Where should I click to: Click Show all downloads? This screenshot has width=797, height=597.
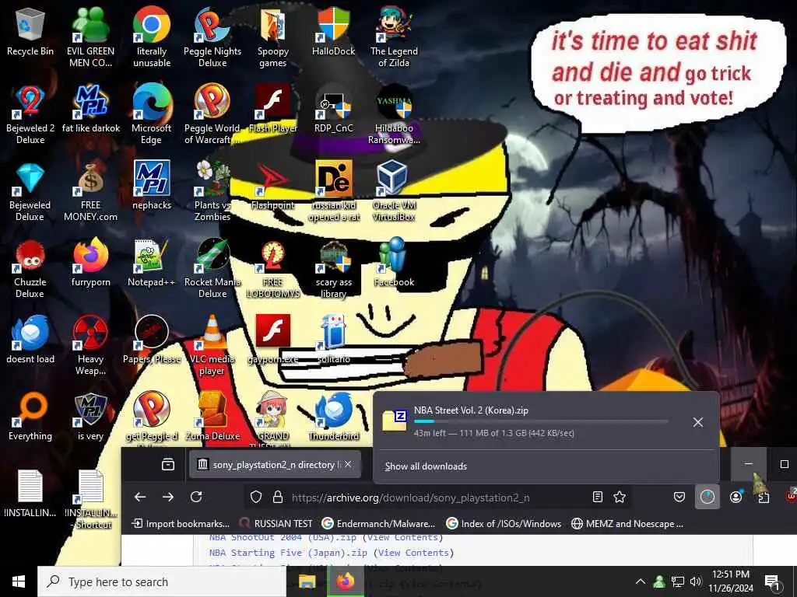(426, 466)
